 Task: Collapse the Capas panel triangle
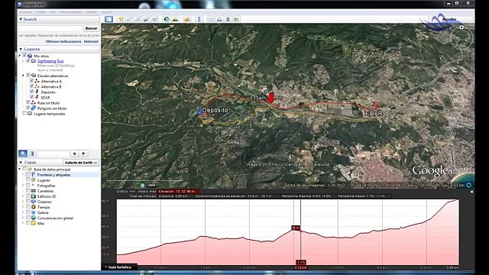click(21, 163)
